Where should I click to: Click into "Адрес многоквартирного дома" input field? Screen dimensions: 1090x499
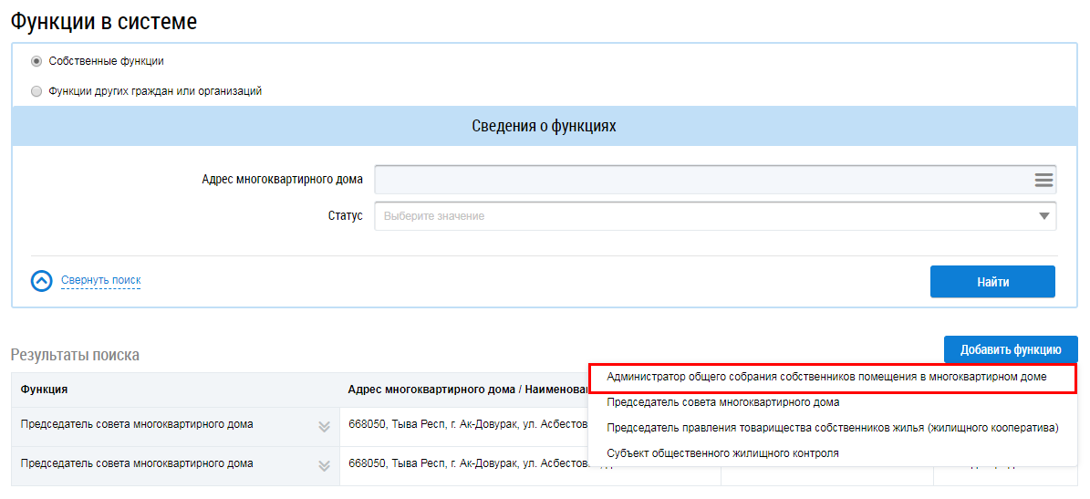(702, 180)
